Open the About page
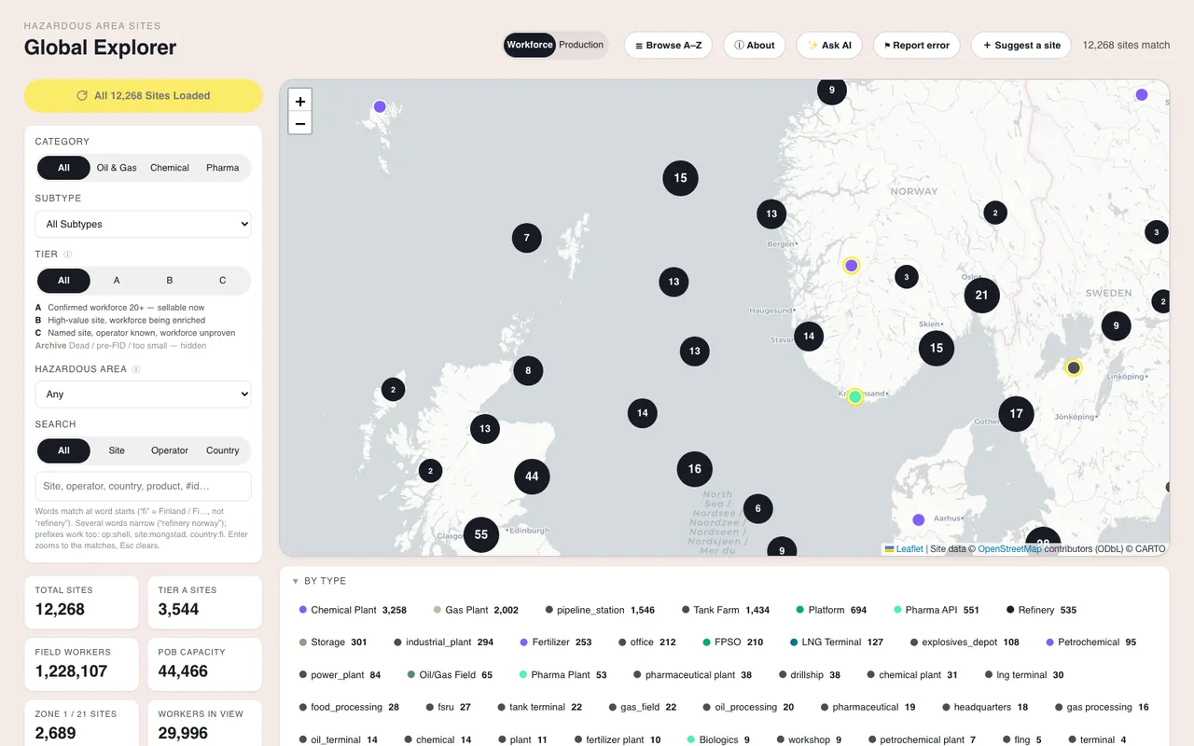This screenshot has height=746, width=1194. pos(755,45)
